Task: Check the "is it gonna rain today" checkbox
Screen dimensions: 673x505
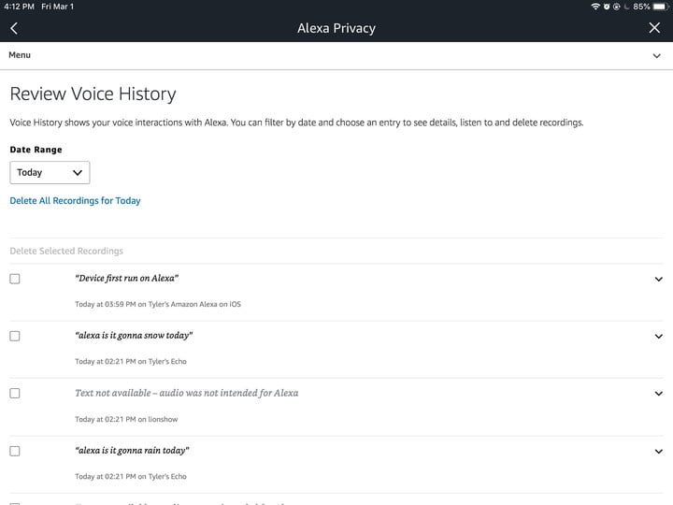Action: point(15,451)
